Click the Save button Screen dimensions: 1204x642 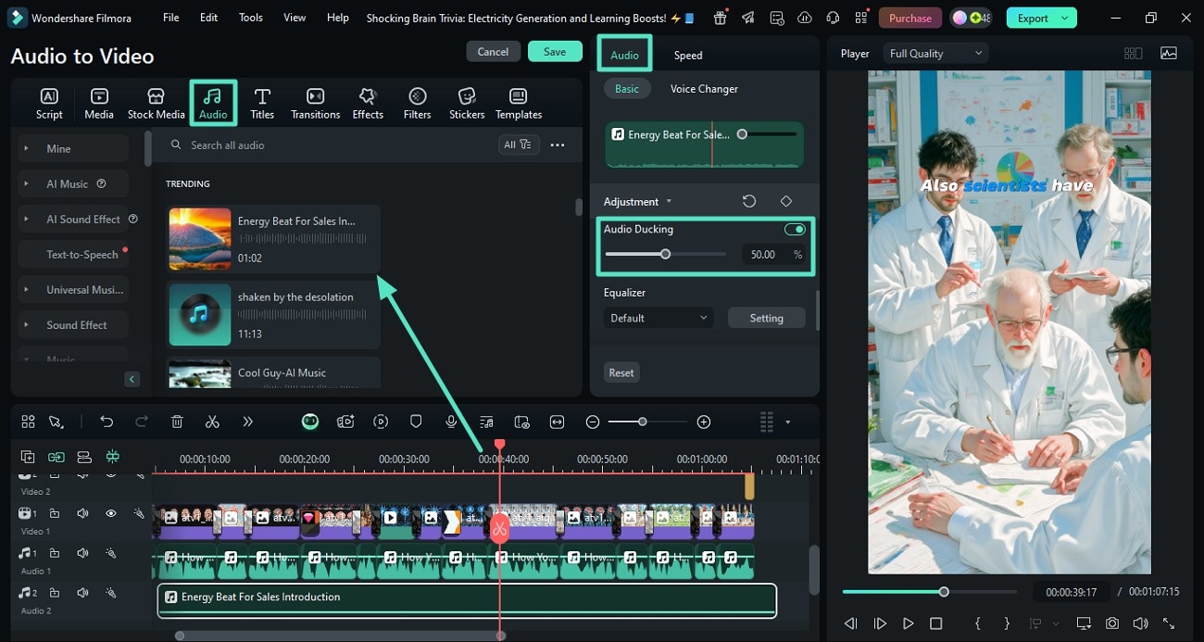coord(555,52)
